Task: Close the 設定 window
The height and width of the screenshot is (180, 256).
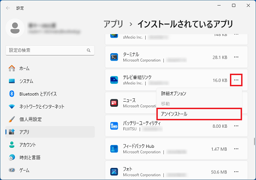Action: 248,6
